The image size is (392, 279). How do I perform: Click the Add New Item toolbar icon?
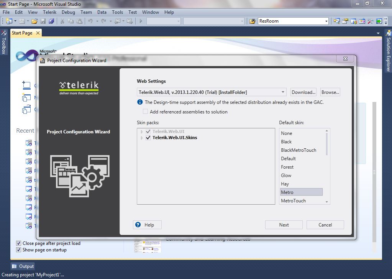point(22,21)
